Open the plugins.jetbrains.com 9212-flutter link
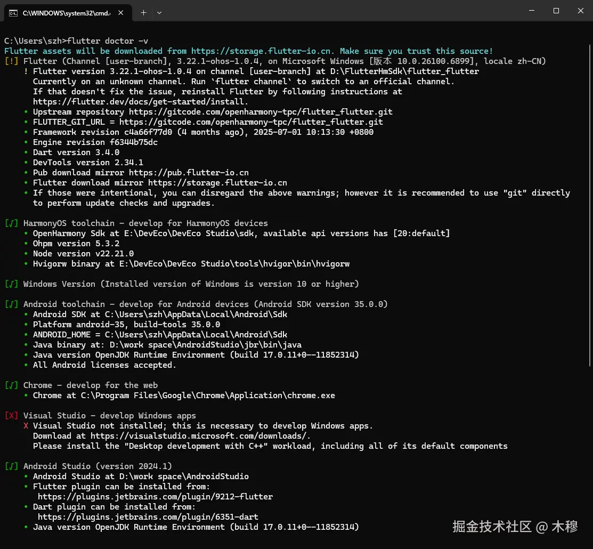Screen dimensions: 593x549 155,497
